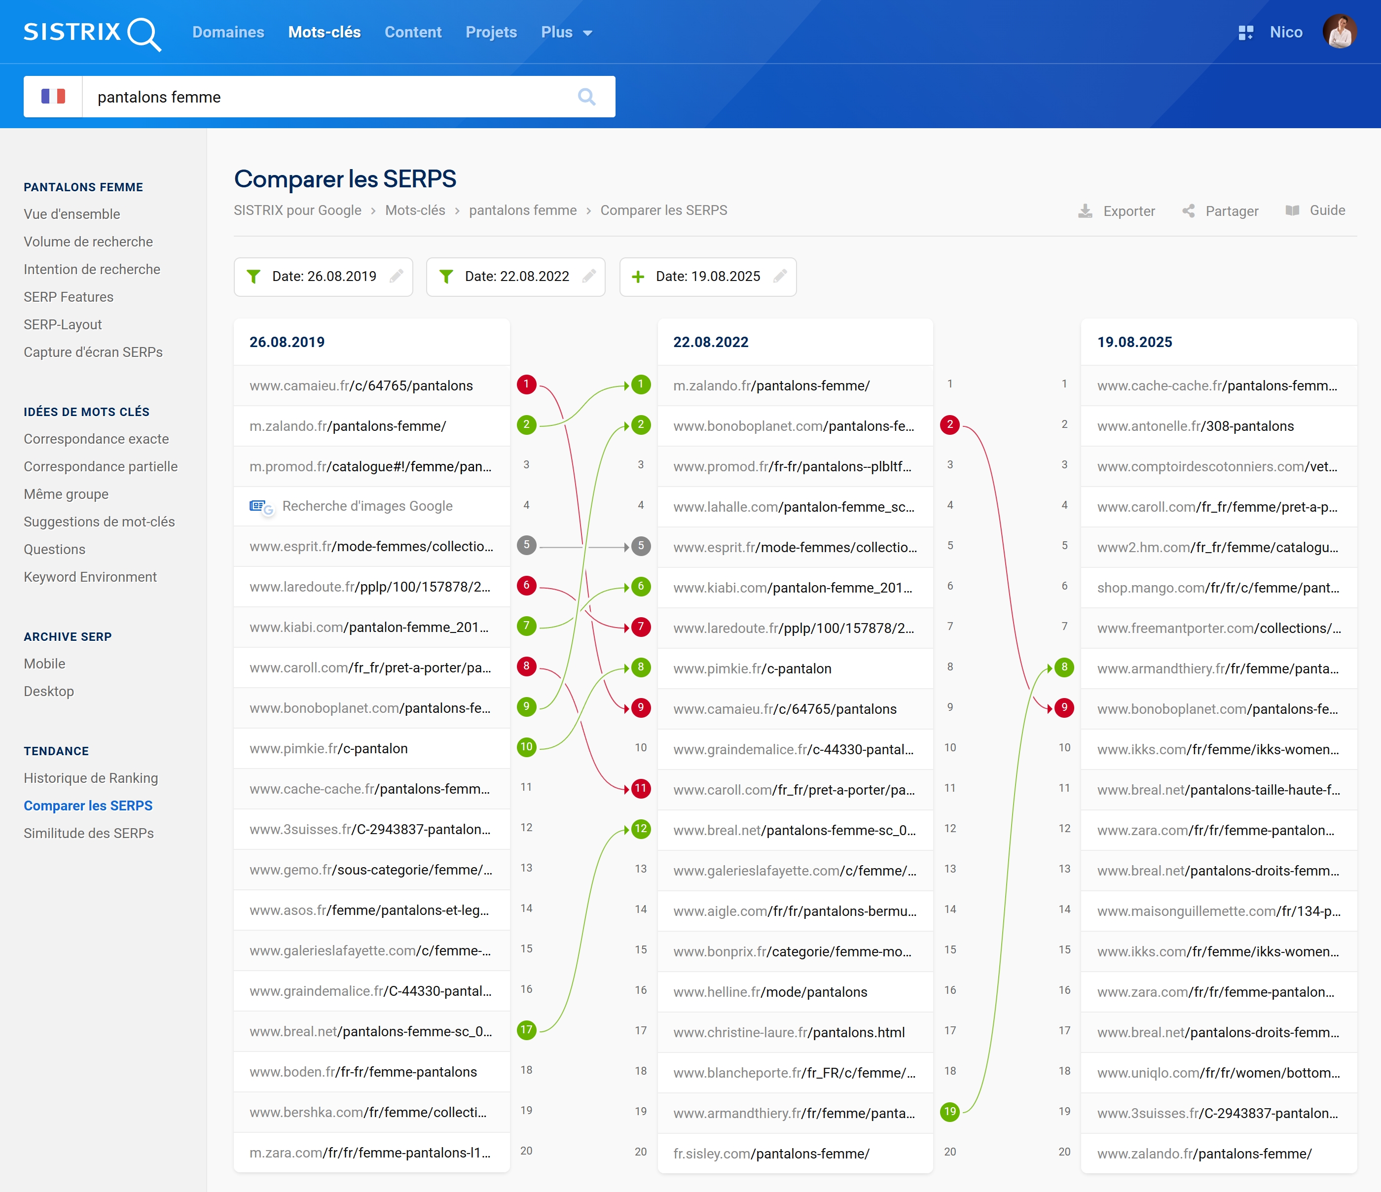Click the Nico username
The height and width of the screenshot is (1192, 1381).
1286,32
